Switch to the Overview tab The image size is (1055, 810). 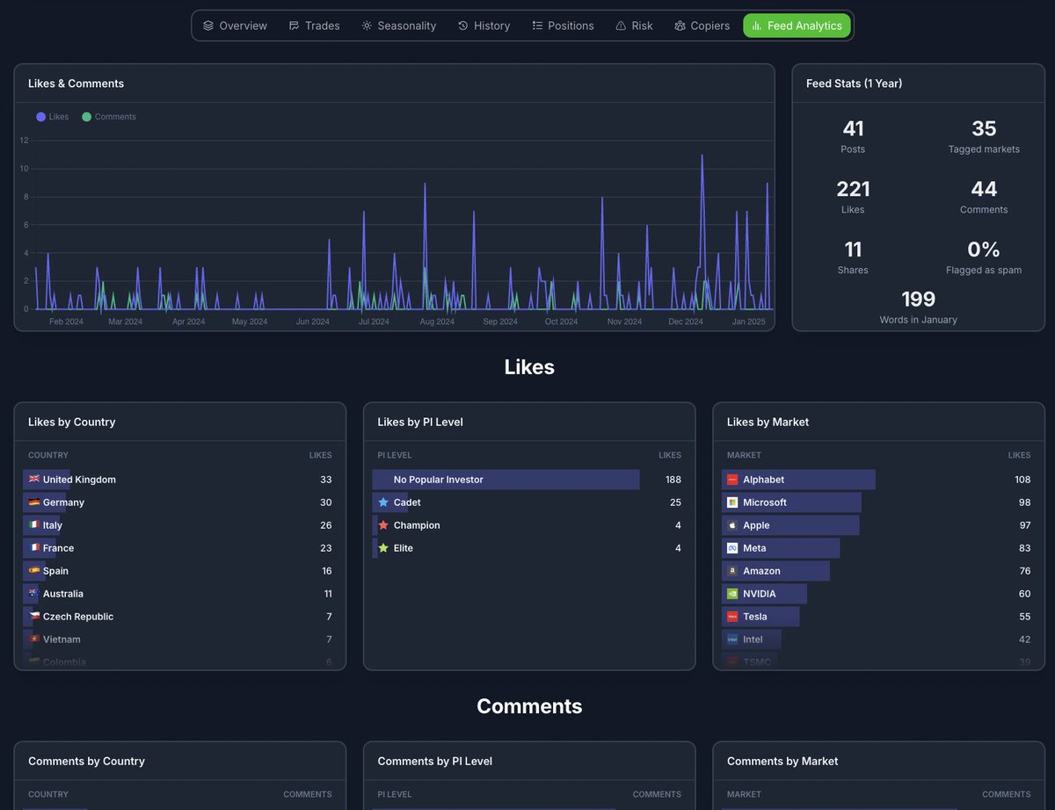click(235, 25)
